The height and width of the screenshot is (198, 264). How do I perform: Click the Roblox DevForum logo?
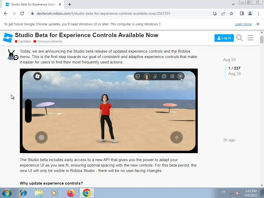coord(8,38)
